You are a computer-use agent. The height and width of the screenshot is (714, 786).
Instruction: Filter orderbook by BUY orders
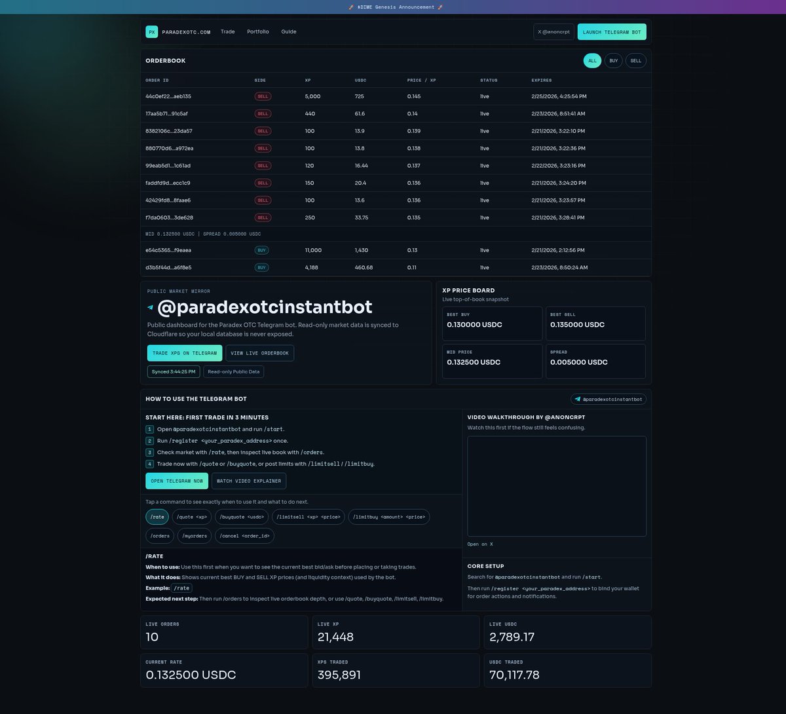click(x=614, y=61)
